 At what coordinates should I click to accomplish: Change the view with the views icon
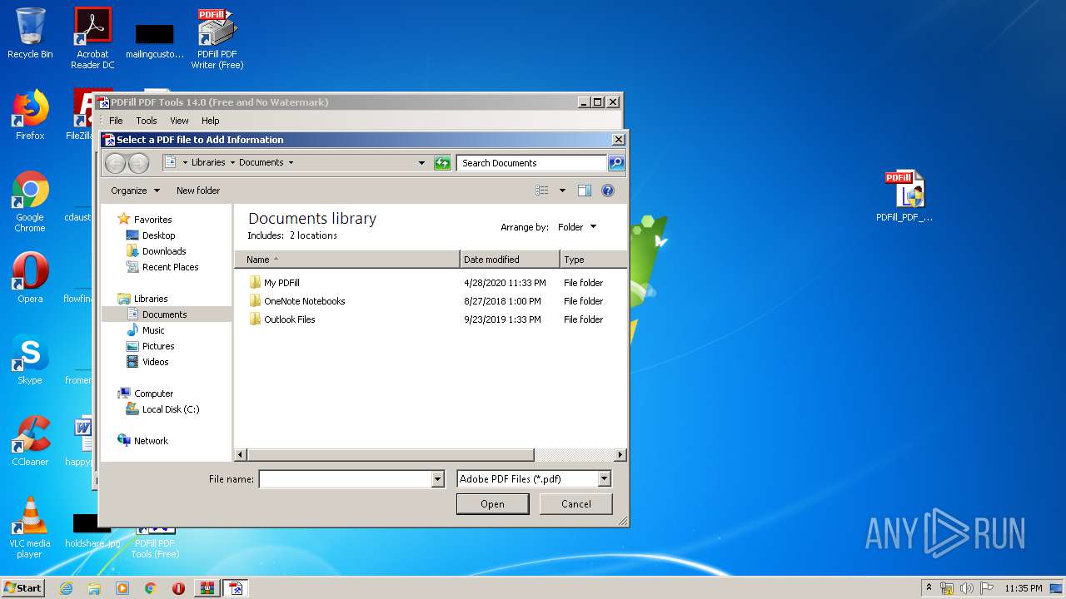click(x=542, y=191)
